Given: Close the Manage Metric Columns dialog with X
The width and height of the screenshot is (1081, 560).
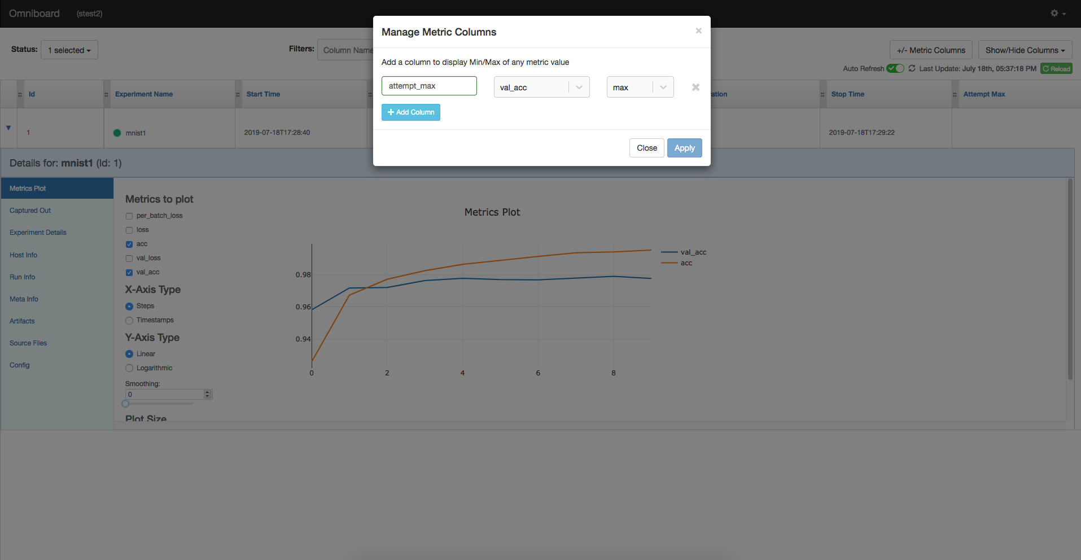Looking at the screenshot, I should point(698,30).
